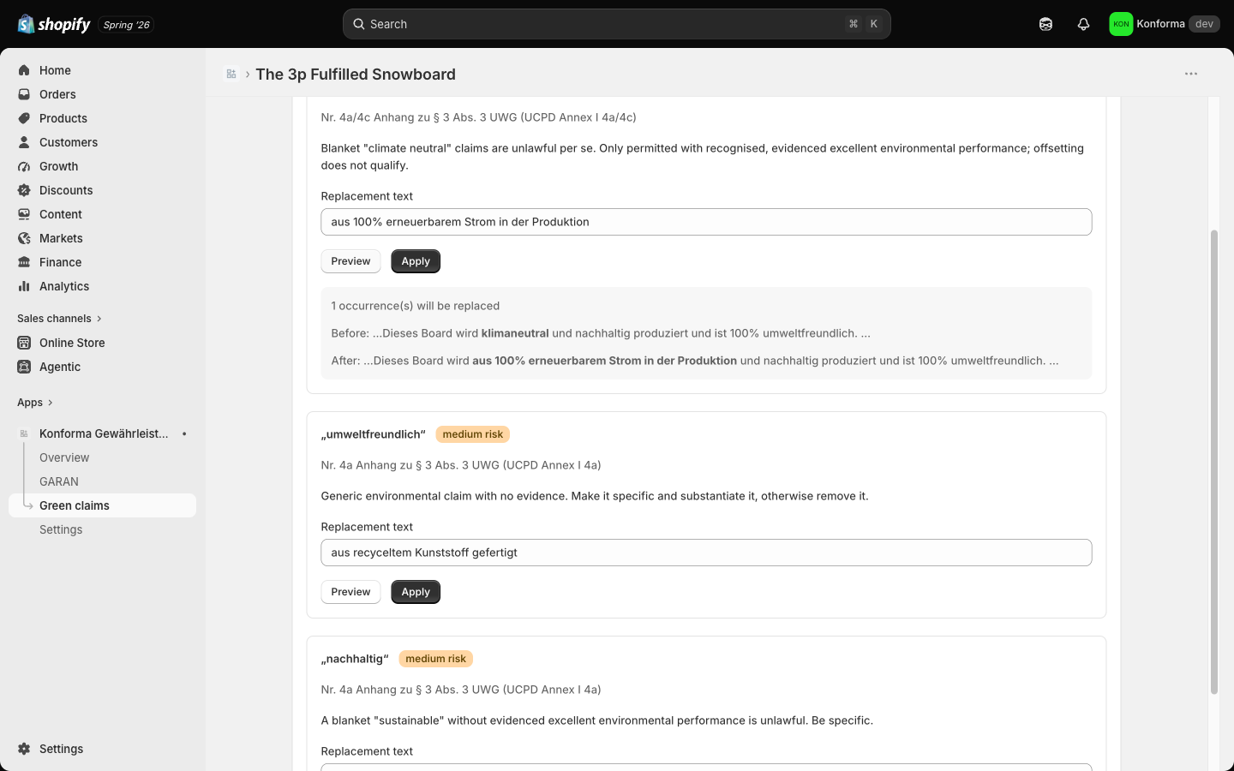This screenshot has height=771, width=1234.
Task: Open Overview under Konforma app
Action: point(64,457)
